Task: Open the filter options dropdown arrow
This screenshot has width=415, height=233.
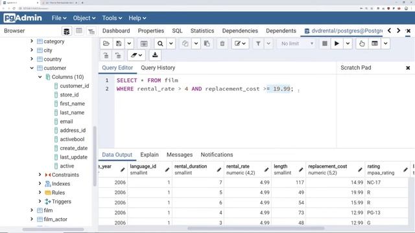Action: pyautogui.click(x=268, y=43)
